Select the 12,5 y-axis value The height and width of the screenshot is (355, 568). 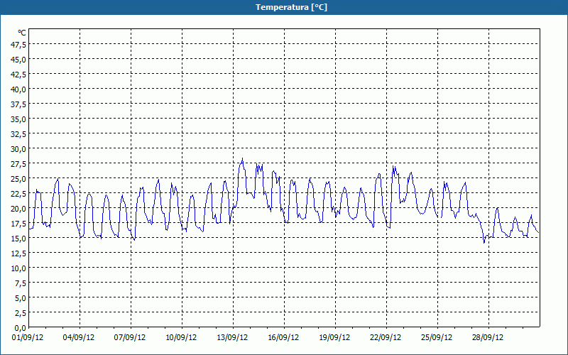[x=19, y=253]
